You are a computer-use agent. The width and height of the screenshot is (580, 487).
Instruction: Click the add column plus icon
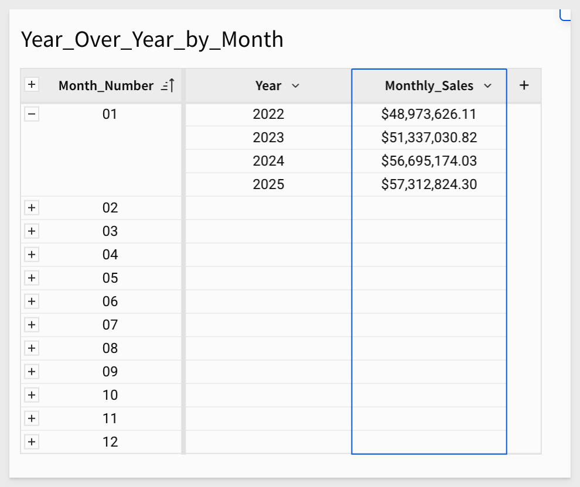coord(524,85)
